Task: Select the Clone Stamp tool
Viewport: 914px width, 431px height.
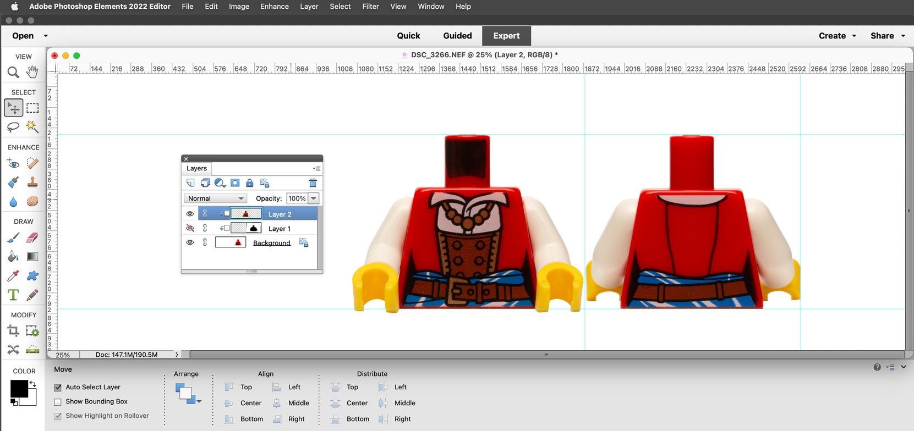Action: pyautogui.click(x=32, y=182)
